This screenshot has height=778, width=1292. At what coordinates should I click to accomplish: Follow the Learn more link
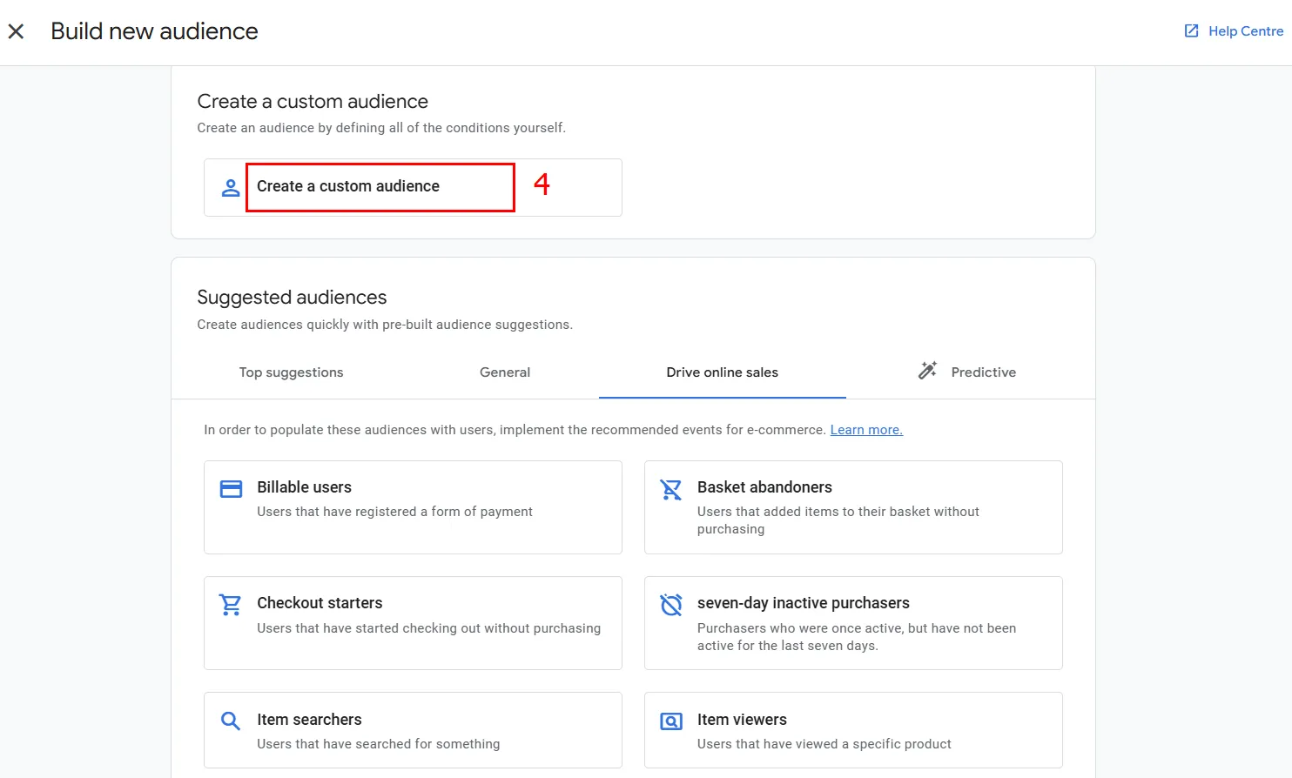pos(865,430)
